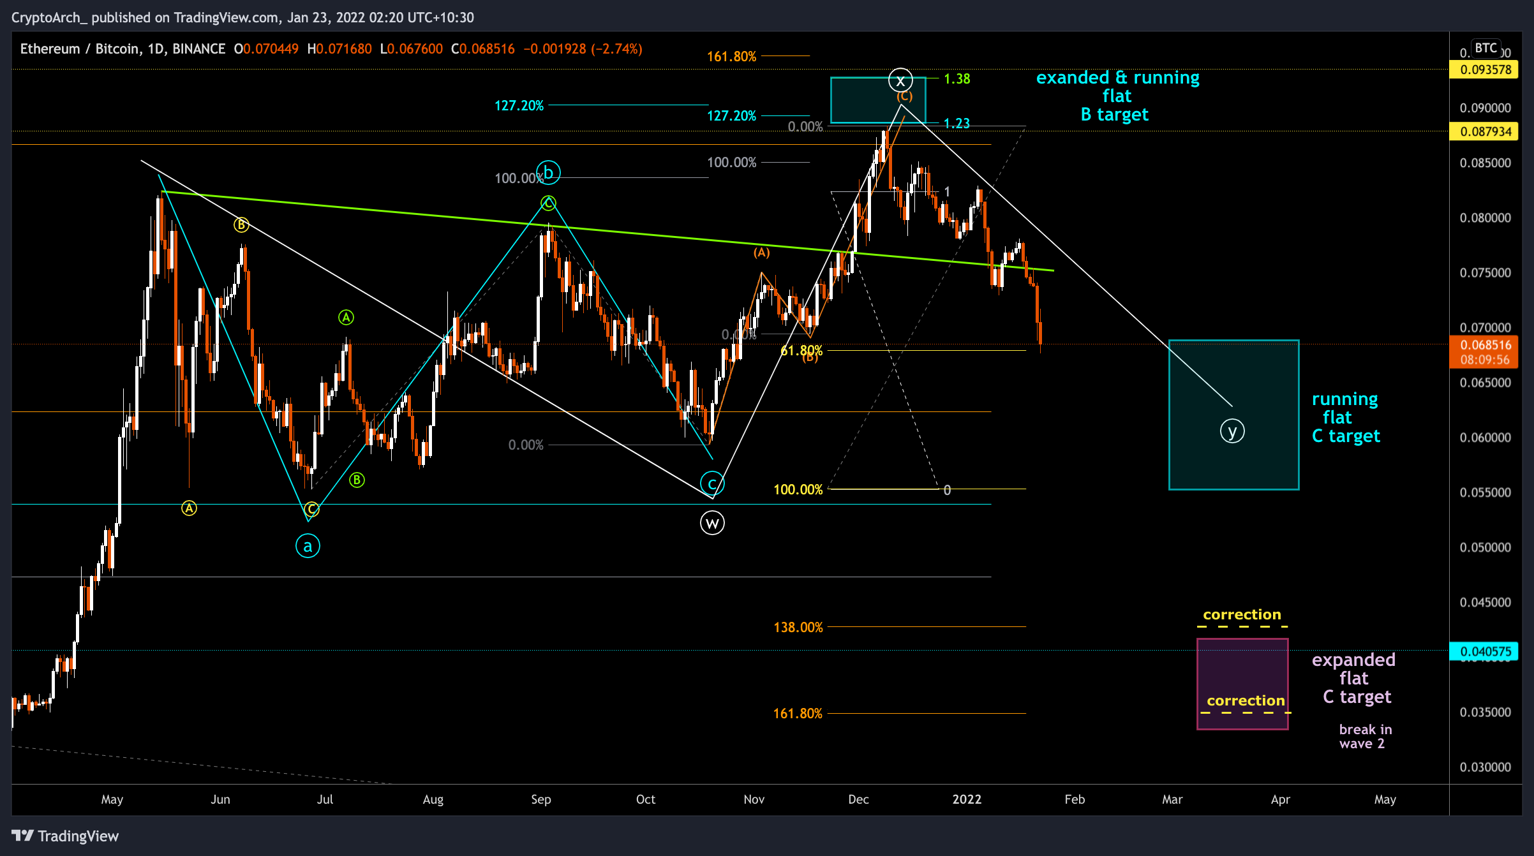Click the Apr label on time axis
The width and height of the screenshot is (1534, 856).
click(x=1280, y=799)
